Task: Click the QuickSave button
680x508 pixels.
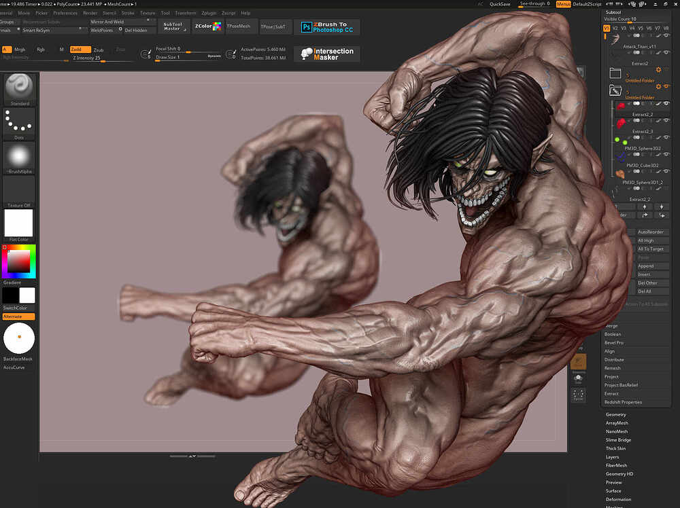Action: pyautogui.click(x=500, y=4)
